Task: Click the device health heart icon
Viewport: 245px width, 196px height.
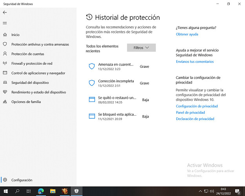Action: point(5,92)
